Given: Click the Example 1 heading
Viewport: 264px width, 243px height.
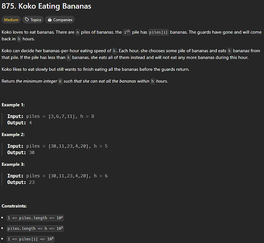Looking at the screenshot, I should point(13,105).
